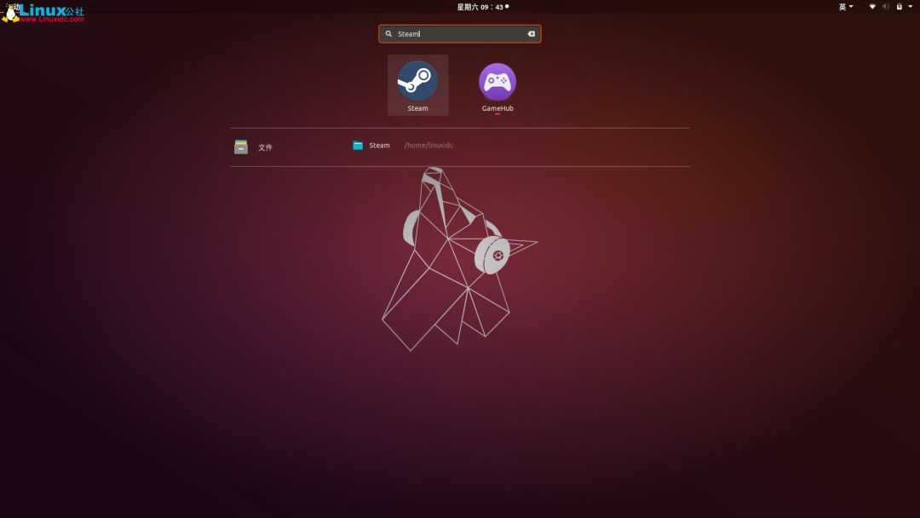Screen dimensions: 920x518
Task: Click the volume speaker icon
Action: point(886,7)
